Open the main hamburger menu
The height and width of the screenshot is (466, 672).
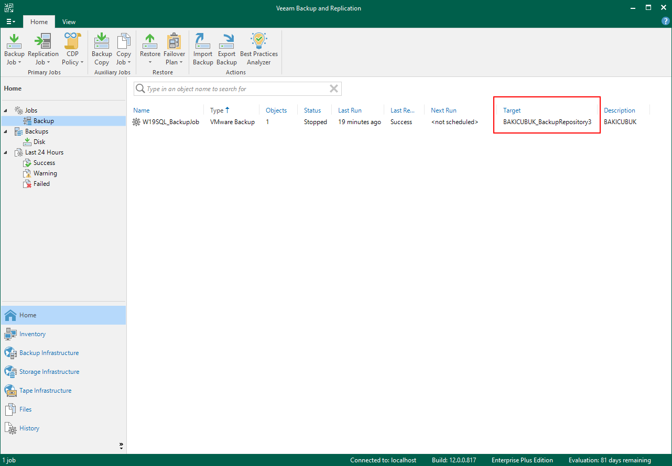pos(11,21)
